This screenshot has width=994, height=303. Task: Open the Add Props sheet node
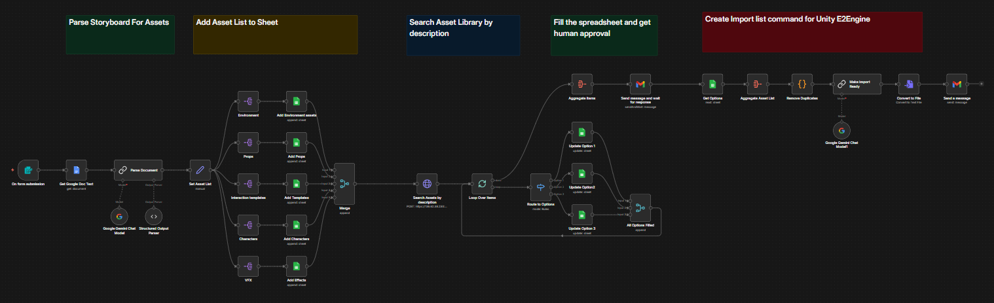point(297,143)
